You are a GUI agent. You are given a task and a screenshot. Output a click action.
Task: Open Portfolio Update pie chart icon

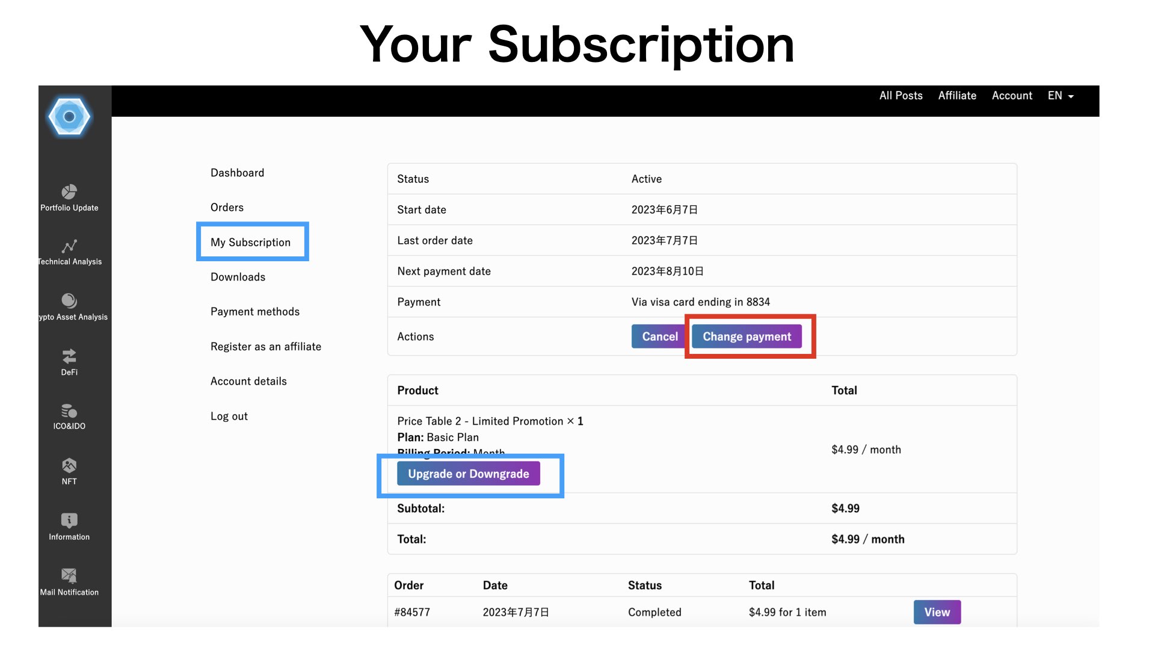point(69,191)
